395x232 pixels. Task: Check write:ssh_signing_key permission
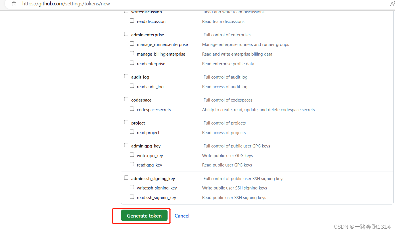tap(132, 187)
